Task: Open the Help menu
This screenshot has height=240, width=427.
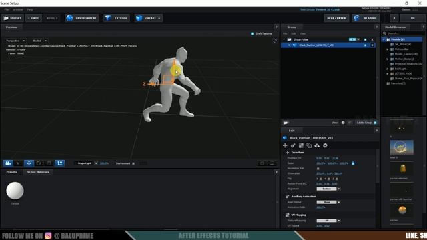Action: click(x=30, y=9)
